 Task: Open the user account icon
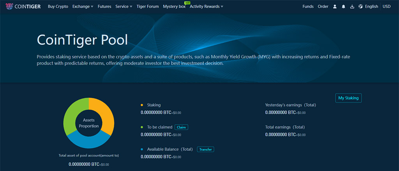coord(335,7)
